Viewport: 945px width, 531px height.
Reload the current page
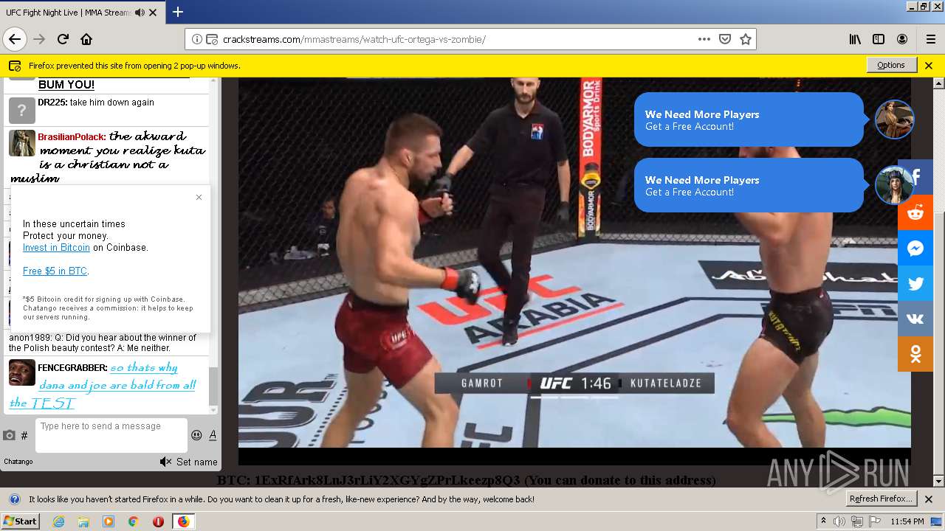(x=63, y=39)
